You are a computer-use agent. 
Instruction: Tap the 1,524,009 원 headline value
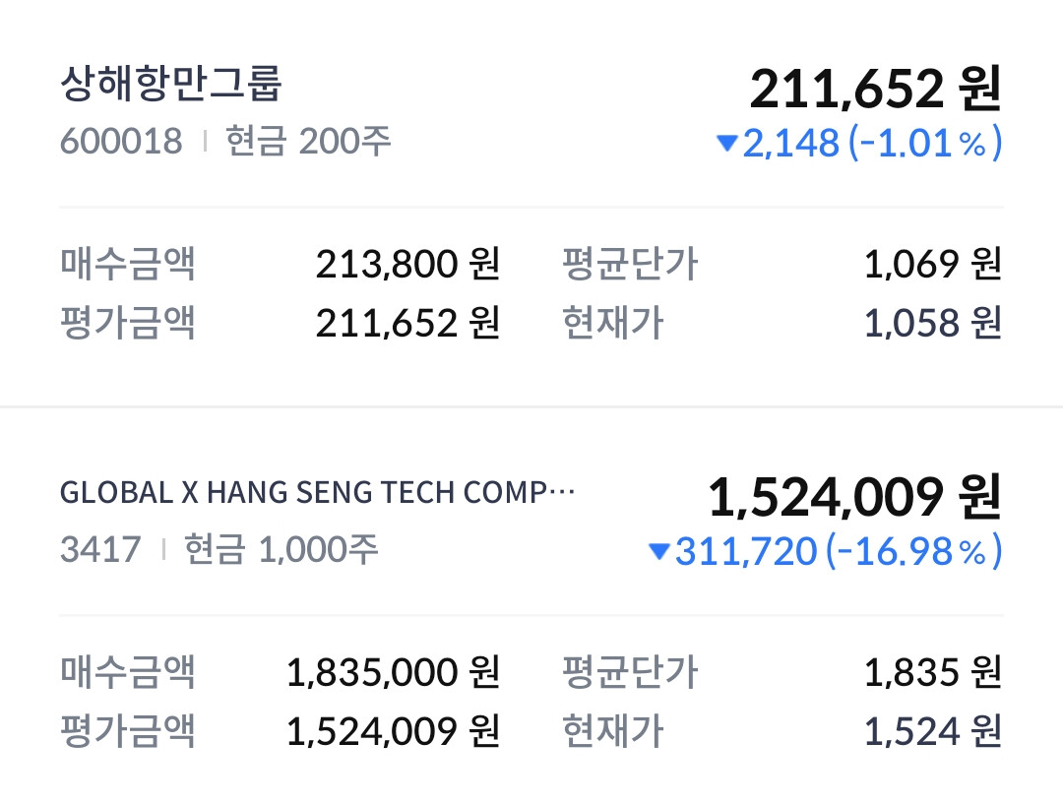[x=854, y=497]
